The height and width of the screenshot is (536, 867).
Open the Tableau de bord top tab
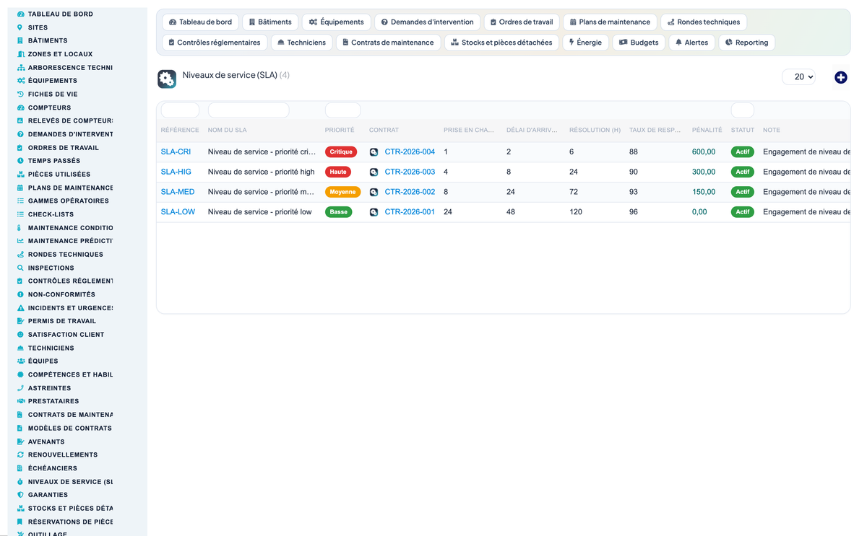201,22
